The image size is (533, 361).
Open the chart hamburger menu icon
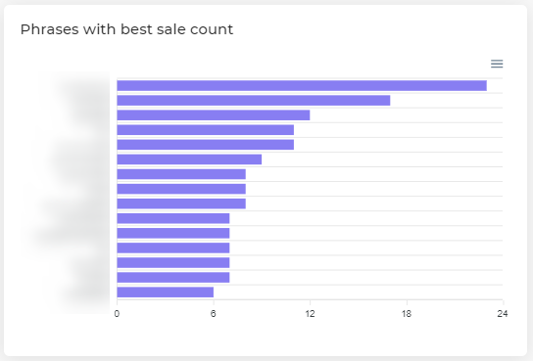[x=497, y=64]
